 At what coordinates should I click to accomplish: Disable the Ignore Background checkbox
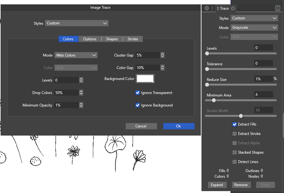point(138,105)
